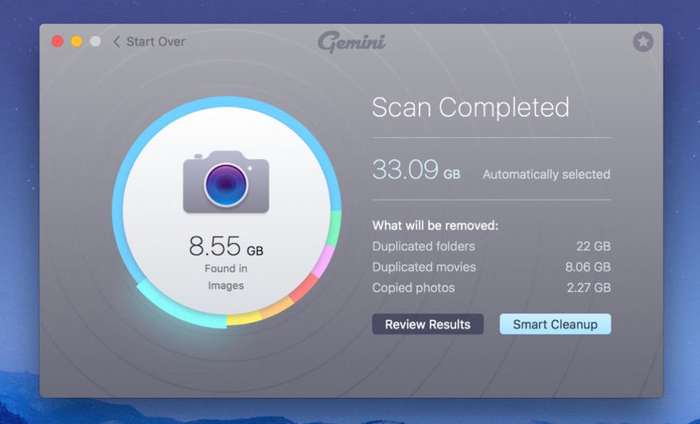Click the gray disabled zoom window button
The height and width of the screenshot is (424, 700).
[x=95, y=42]
